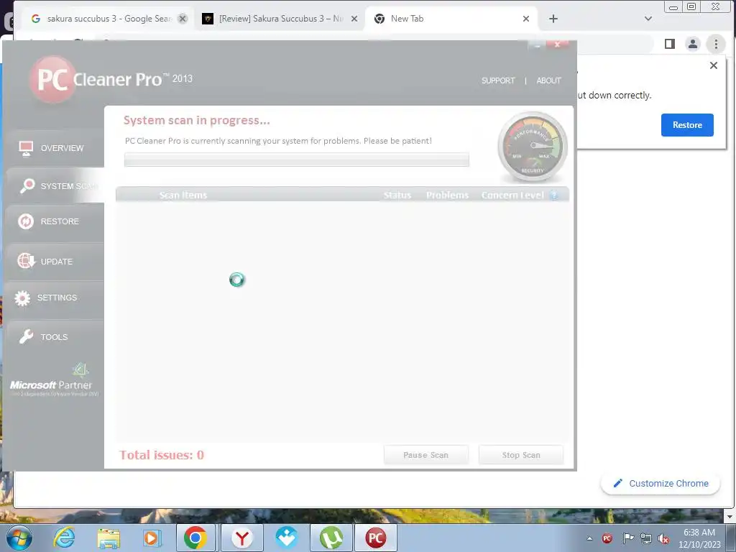Open Yandex browser from taskbar
The width and height of the screenshot is (736, 552).
(241, 538)
